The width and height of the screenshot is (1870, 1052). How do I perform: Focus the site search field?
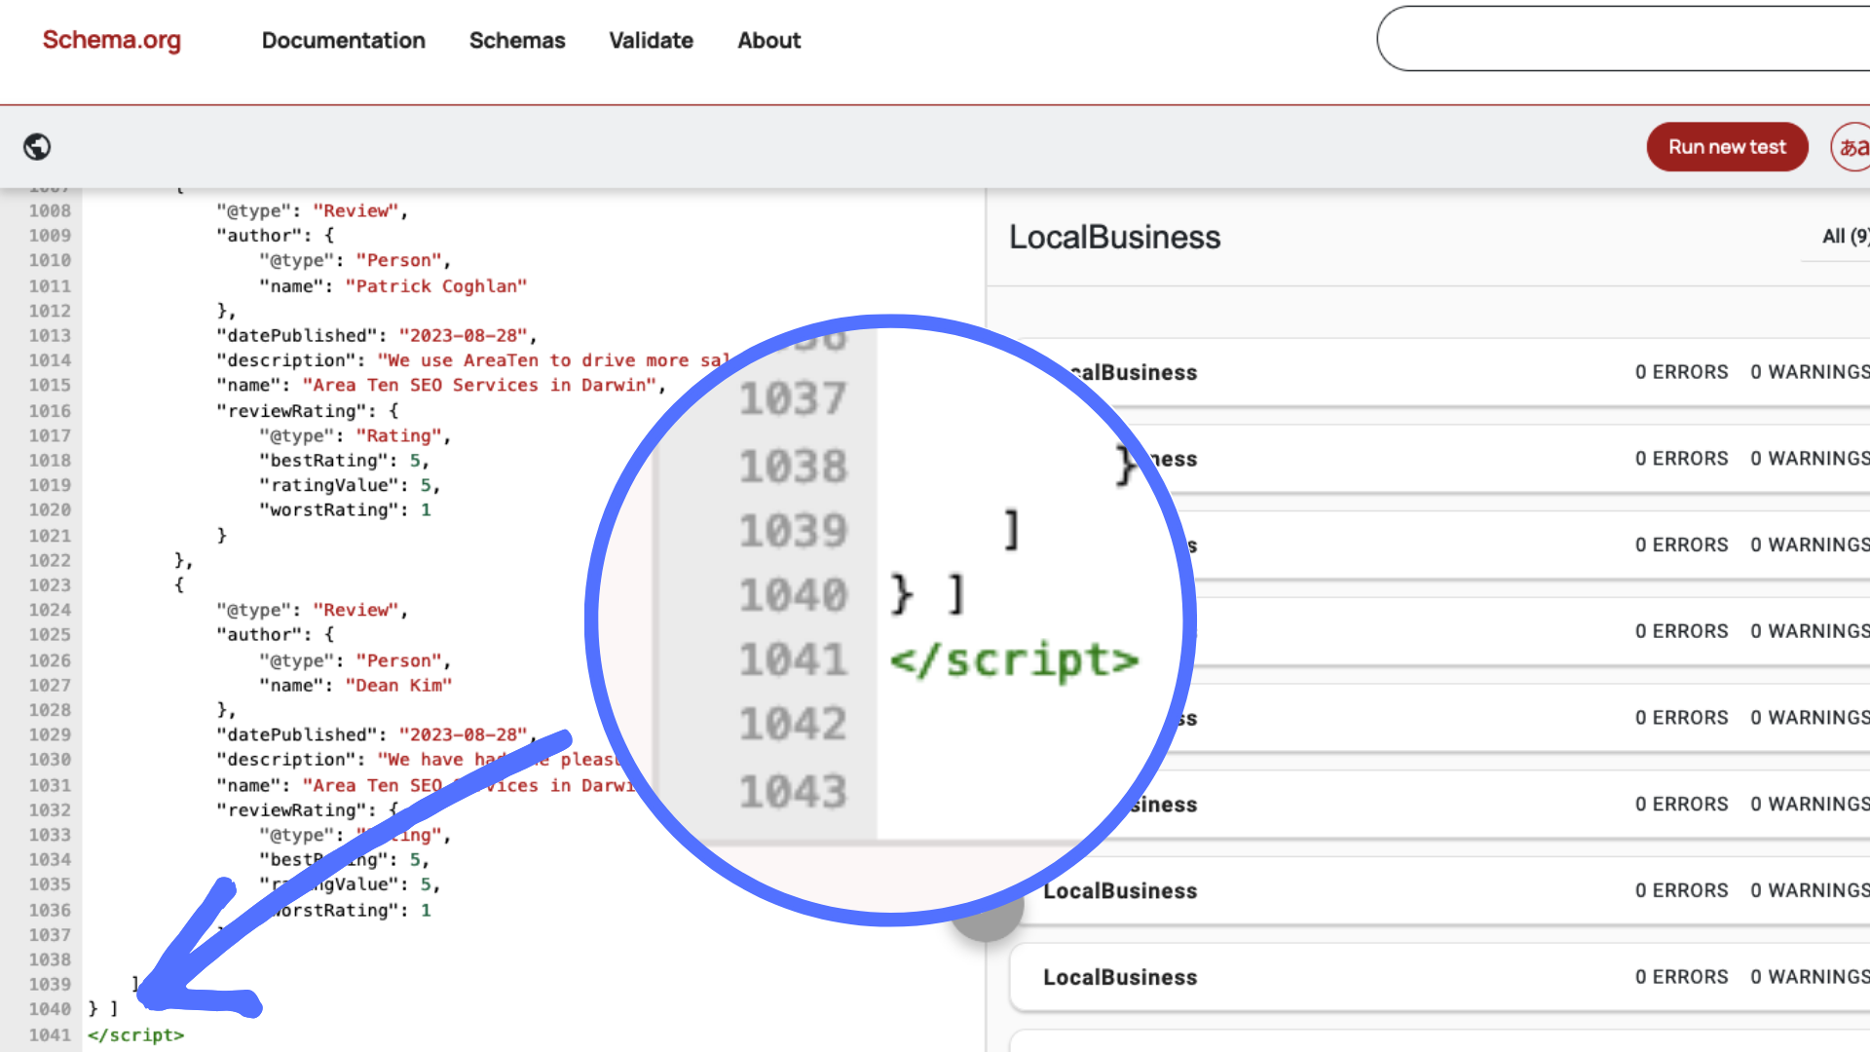[x=1622, y=39]
